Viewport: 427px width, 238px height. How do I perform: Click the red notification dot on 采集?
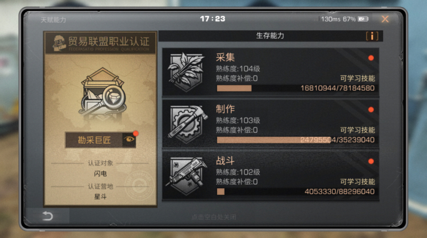pos(371,58)
